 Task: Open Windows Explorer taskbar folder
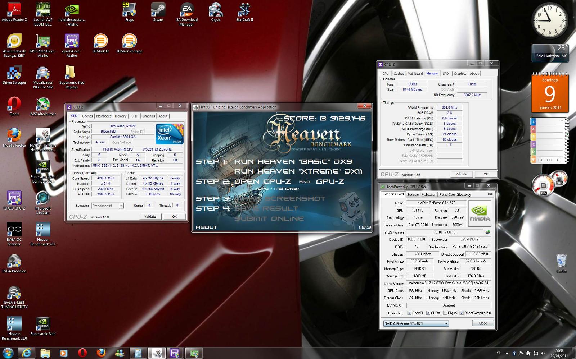click(x=45, y=353)
